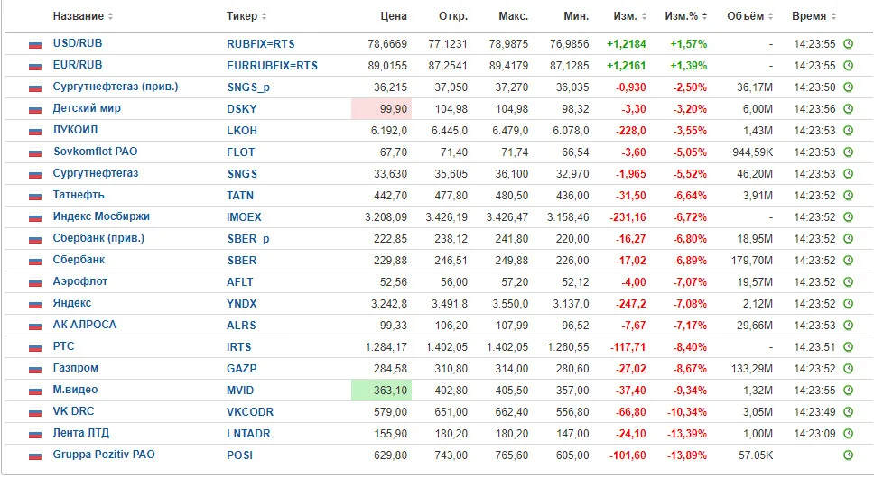Click the LKOH ticker
The height and width of the screenshot is (478, 874).
pos(242,131)
